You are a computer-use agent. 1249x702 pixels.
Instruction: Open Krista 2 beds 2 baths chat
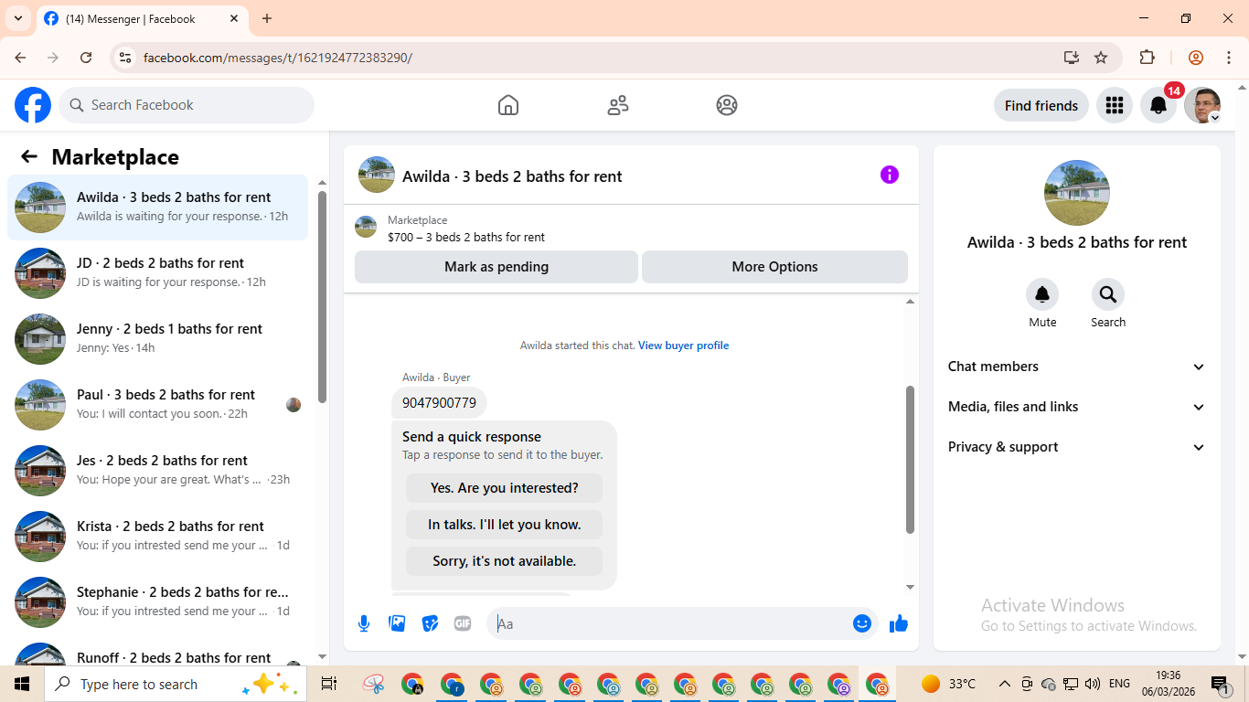[157, 537]
